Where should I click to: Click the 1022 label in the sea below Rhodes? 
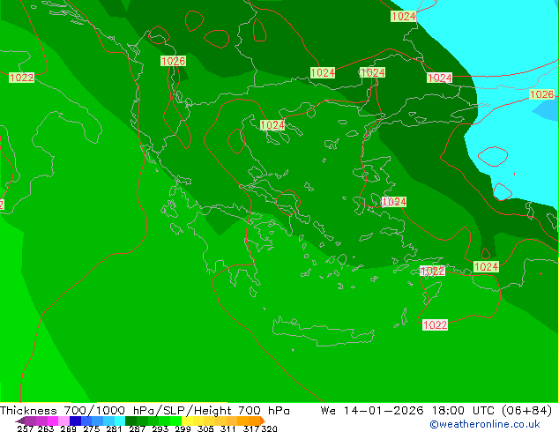(x=435, y=324)
